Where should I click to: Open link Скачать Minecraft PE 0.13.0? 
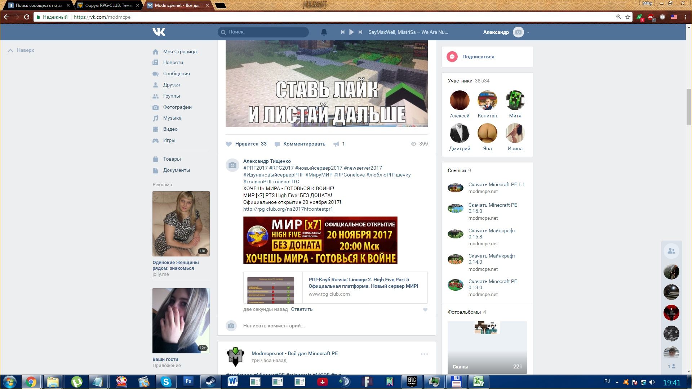coord(493,284)
